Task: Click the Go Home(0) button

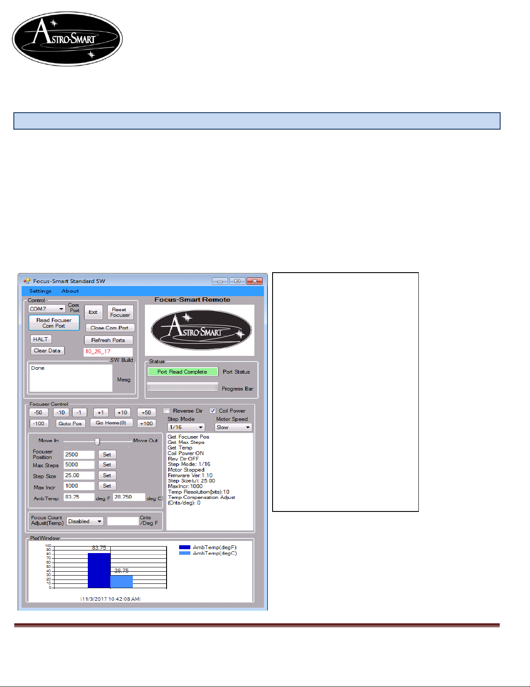Action: pos(111,423)
